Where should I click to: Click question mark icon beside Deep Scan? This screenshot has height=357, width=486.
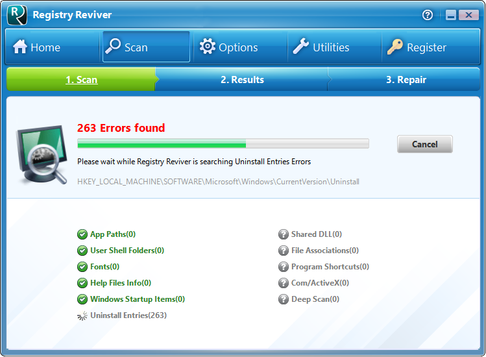(284, 299)
